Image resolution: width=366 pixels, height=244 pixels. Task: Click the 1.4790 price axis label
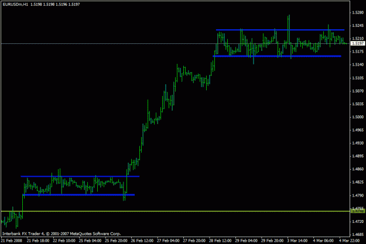coord(358,195)
